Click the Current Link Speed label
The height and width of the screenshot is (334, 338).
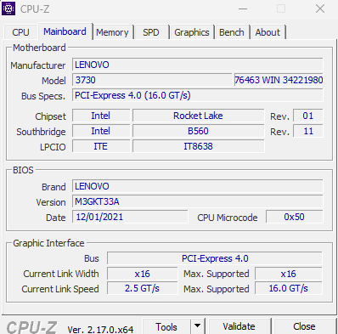tap(60, 289)
